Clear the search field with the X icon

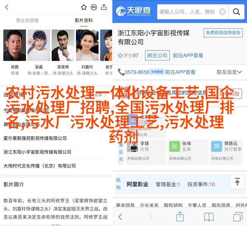point(222,12)
